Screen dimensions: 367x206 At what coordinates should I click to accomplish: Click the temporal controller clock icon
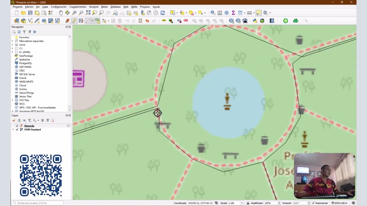pos(156,13)
